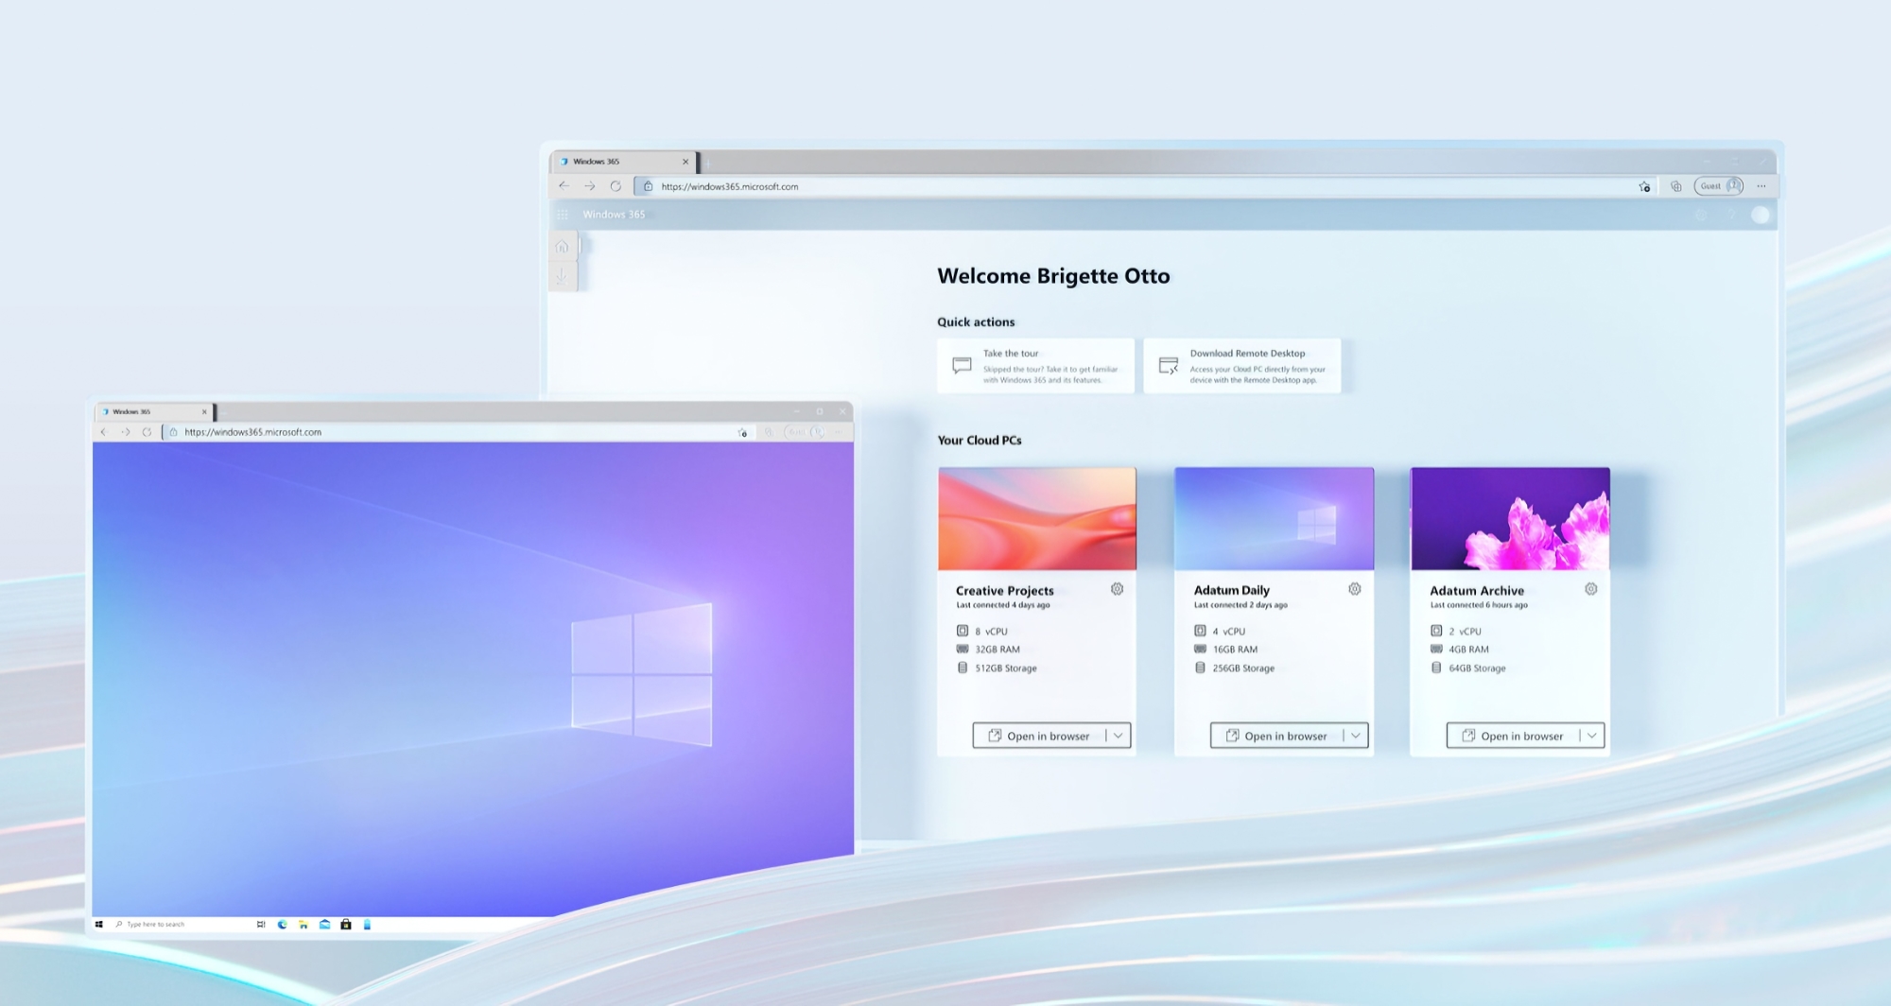Expand dropdown arrow beside Adatum Archive Open in browser
The height and width of the screenshot is (1006, 1891).
point(1592,736)
